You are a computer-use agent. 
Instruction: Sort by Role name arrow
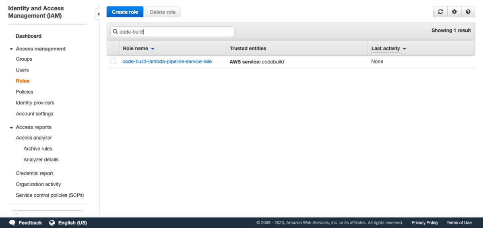pos(153,49)
